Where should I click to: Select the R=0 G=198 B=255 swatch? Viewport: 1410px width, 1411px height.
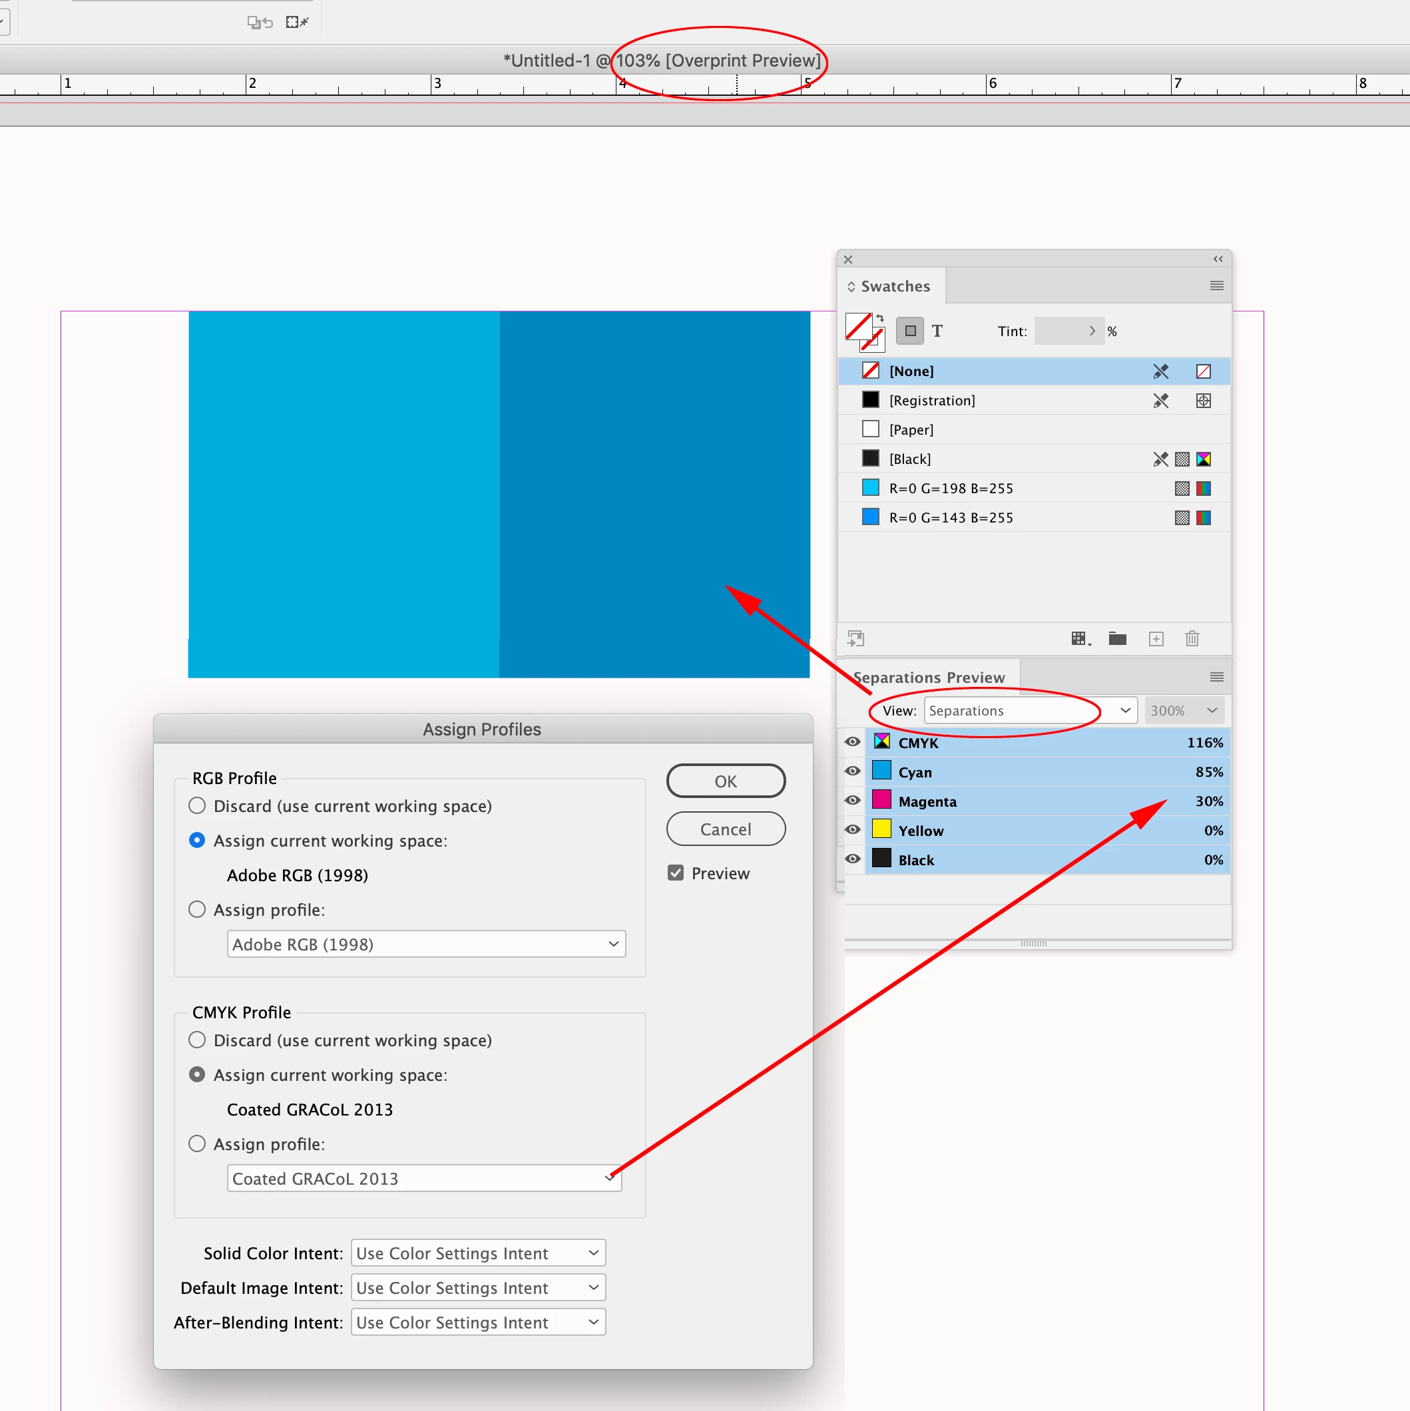tap(951, 488)
